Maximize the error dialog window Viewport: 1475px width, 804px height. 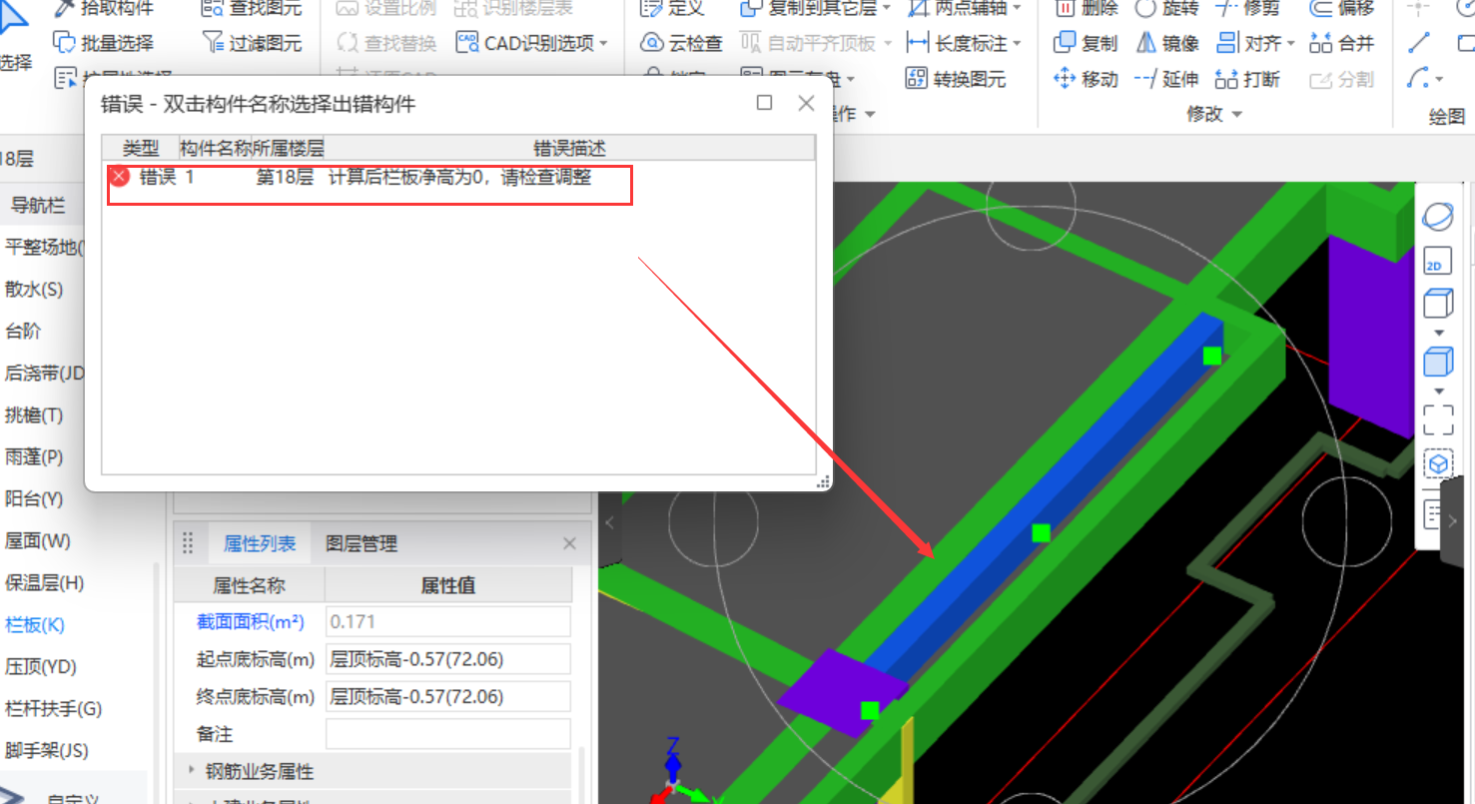[x=765, y=103]
